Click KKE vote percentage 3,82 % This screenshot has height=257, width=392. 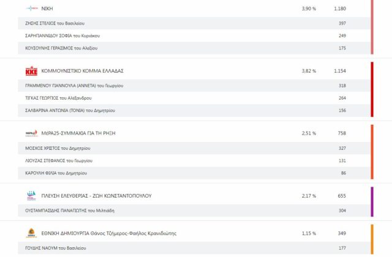309,72
